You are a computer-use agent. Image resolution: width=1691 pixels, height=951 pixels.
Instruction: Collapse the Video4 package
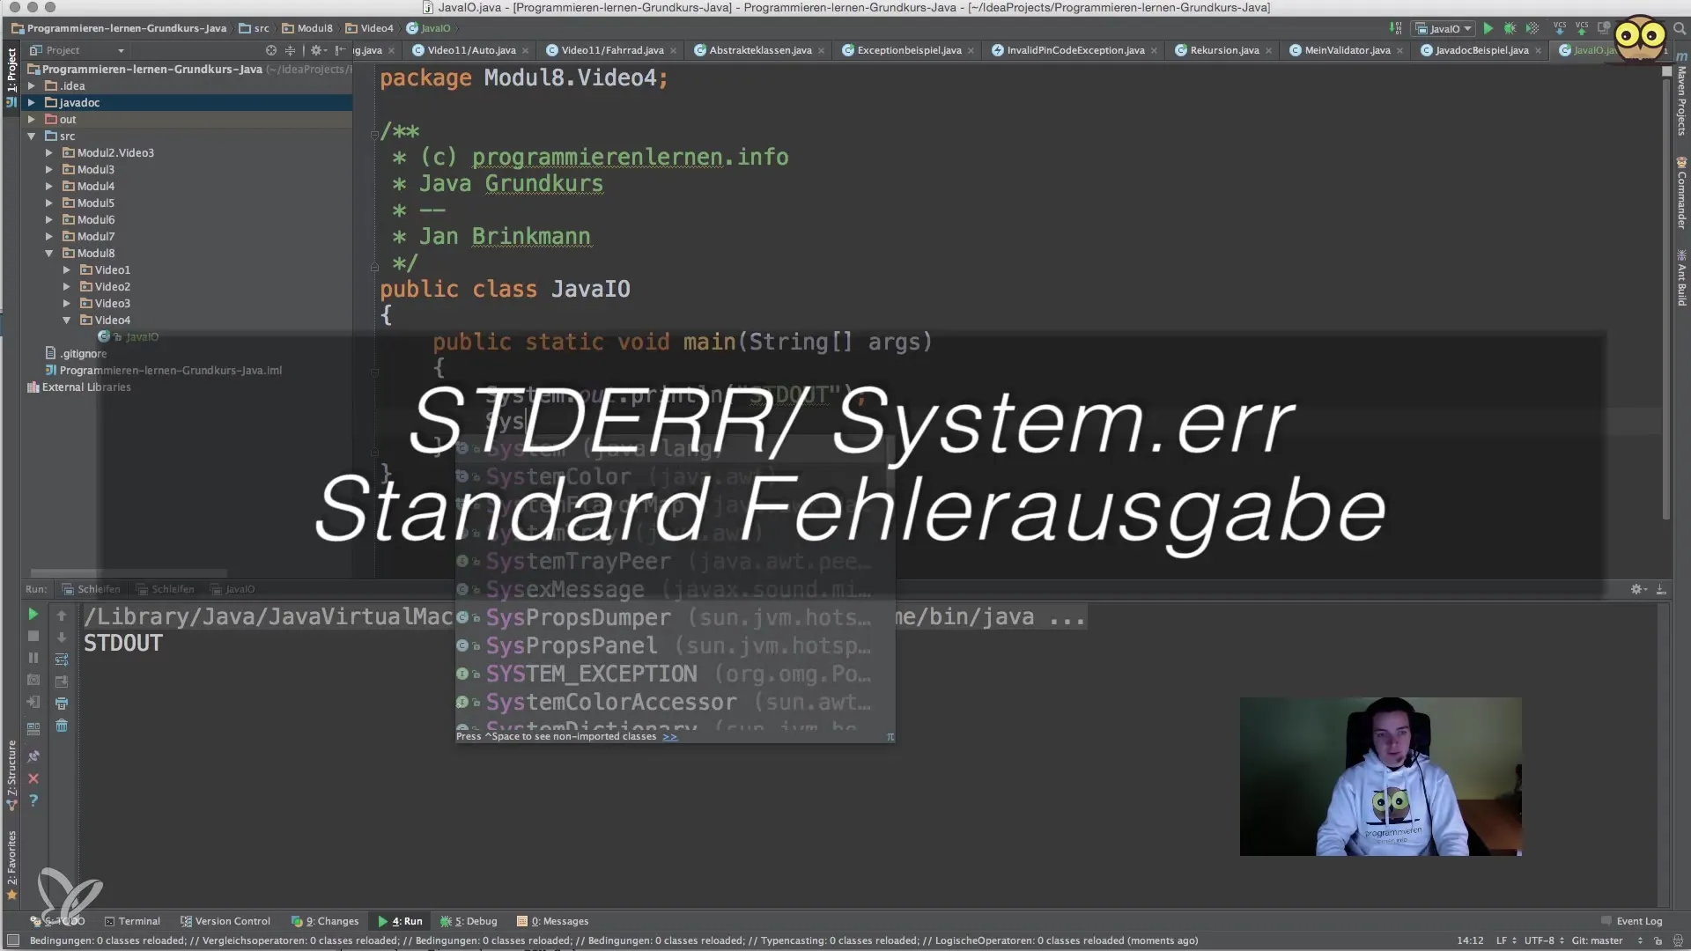67,321
